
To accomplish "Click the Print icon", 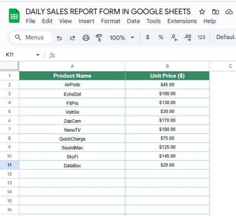I will (x=86, y=38).
